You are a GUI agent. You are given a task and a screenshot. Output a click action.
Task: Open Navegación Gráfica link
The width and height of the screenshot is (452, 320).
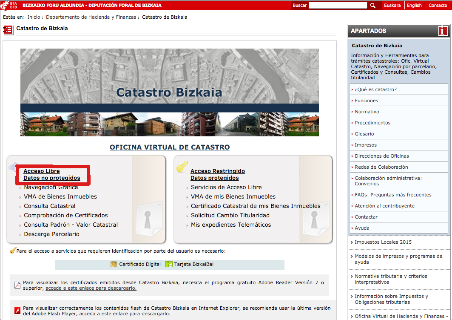point(51,187)
